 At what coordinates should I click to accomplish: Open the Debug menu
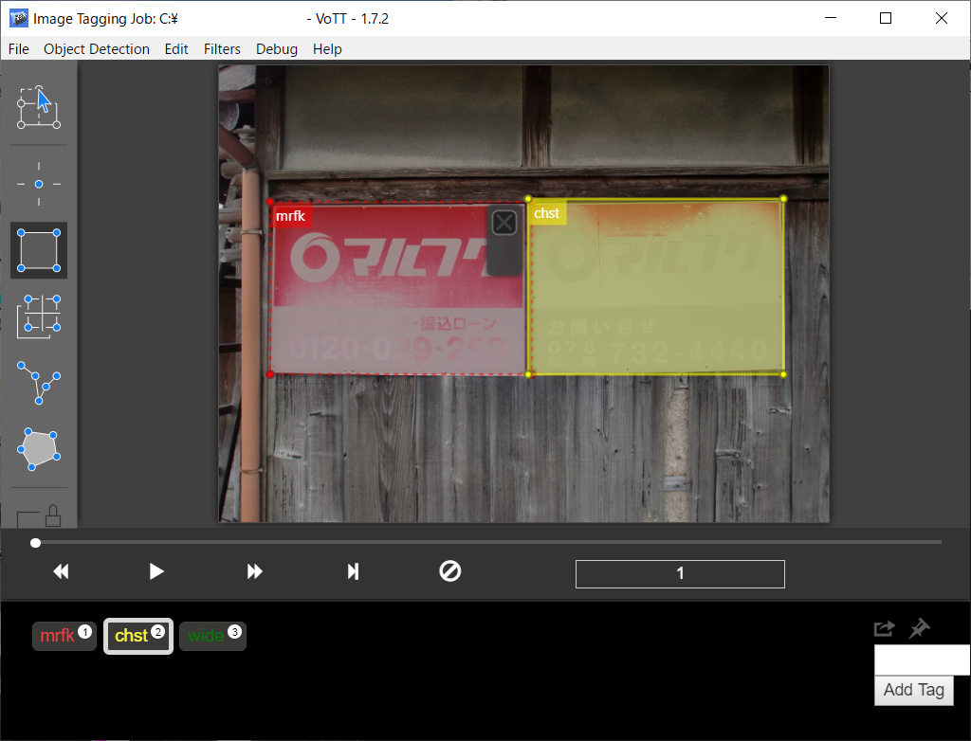277,49
